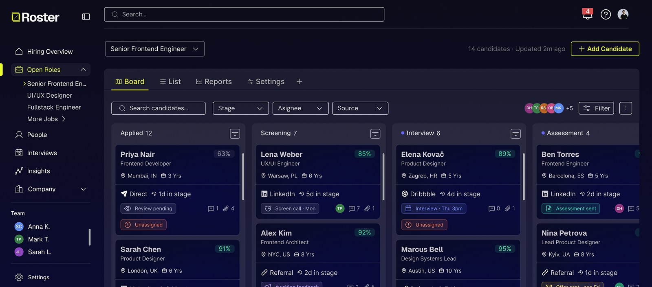Click Add Candidate button
Screen dimensions: 652x287
point(605,49)
